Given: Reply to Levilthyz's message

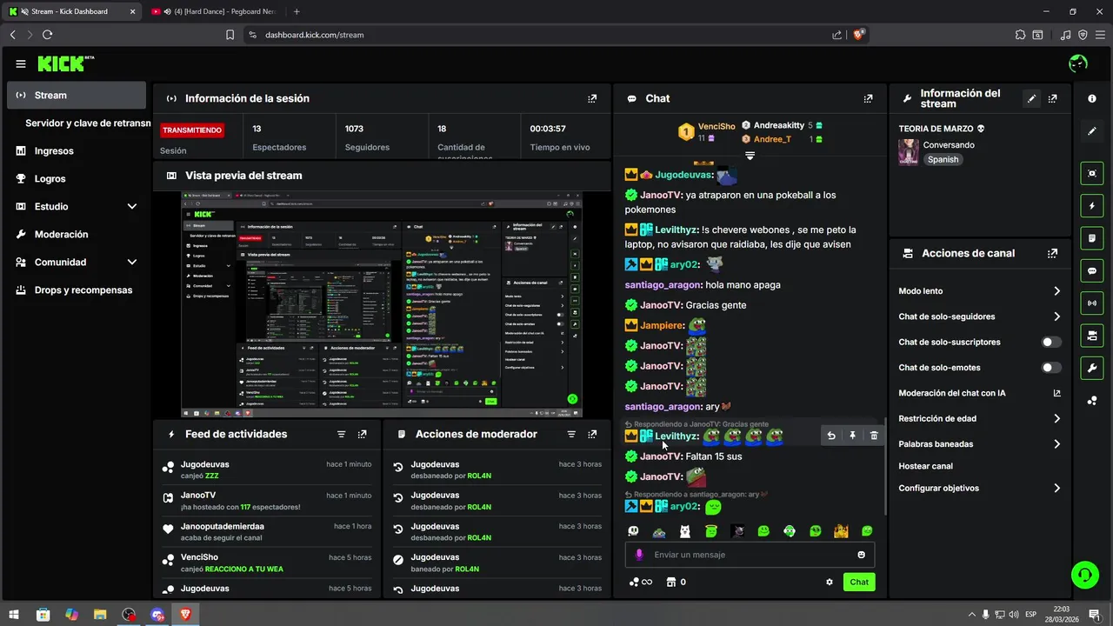Looking at the screenshot, I should pyautogui.click(x=831, y=436).
